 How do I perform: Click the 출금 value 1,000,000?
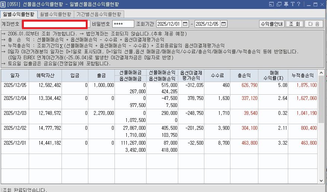(104, 85)
